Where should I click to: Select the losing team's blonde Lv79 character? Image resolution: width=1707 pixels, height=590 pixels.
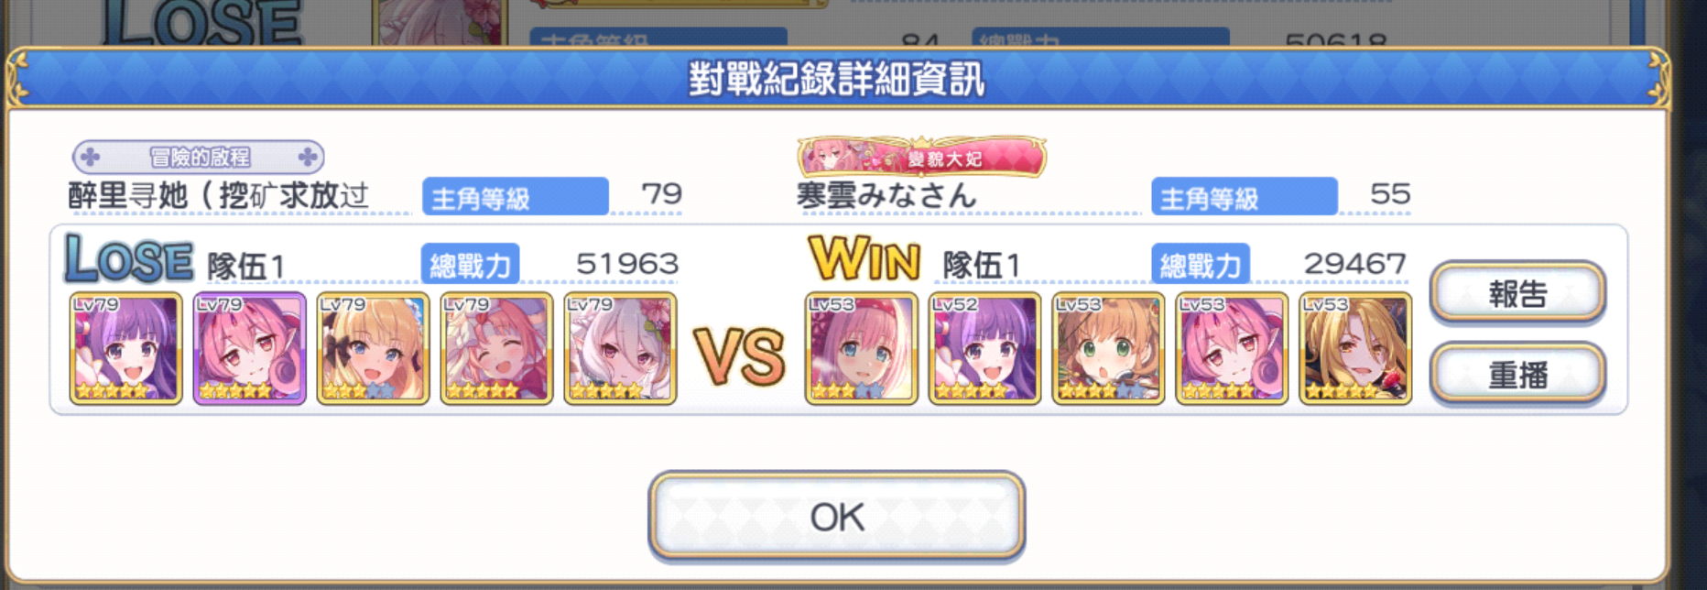pyautogui.click(x=373, y=348)
